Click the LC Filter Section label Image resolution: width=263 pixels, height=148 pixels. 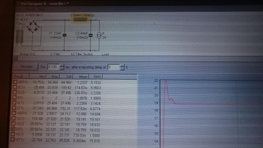point(82,54)
